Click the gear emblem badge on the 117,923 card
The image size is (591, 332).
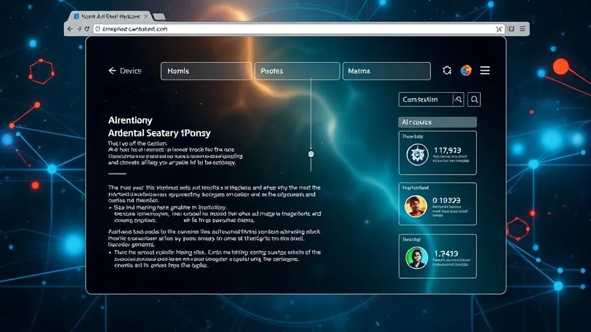417,153
